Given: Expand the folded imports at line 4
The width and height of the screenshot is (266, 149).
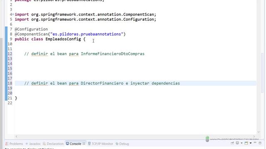Looking at the screenshot, I should (13, 14).
